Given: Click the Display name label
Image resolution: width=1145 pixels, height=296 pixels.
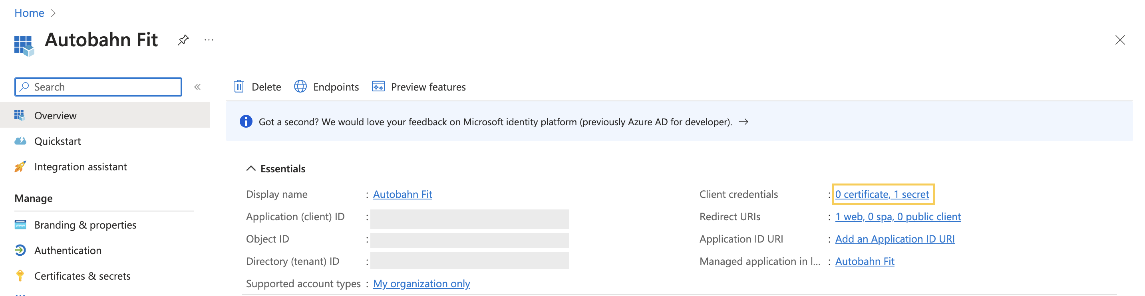Looking at the screenshot, I should (276, 194).
